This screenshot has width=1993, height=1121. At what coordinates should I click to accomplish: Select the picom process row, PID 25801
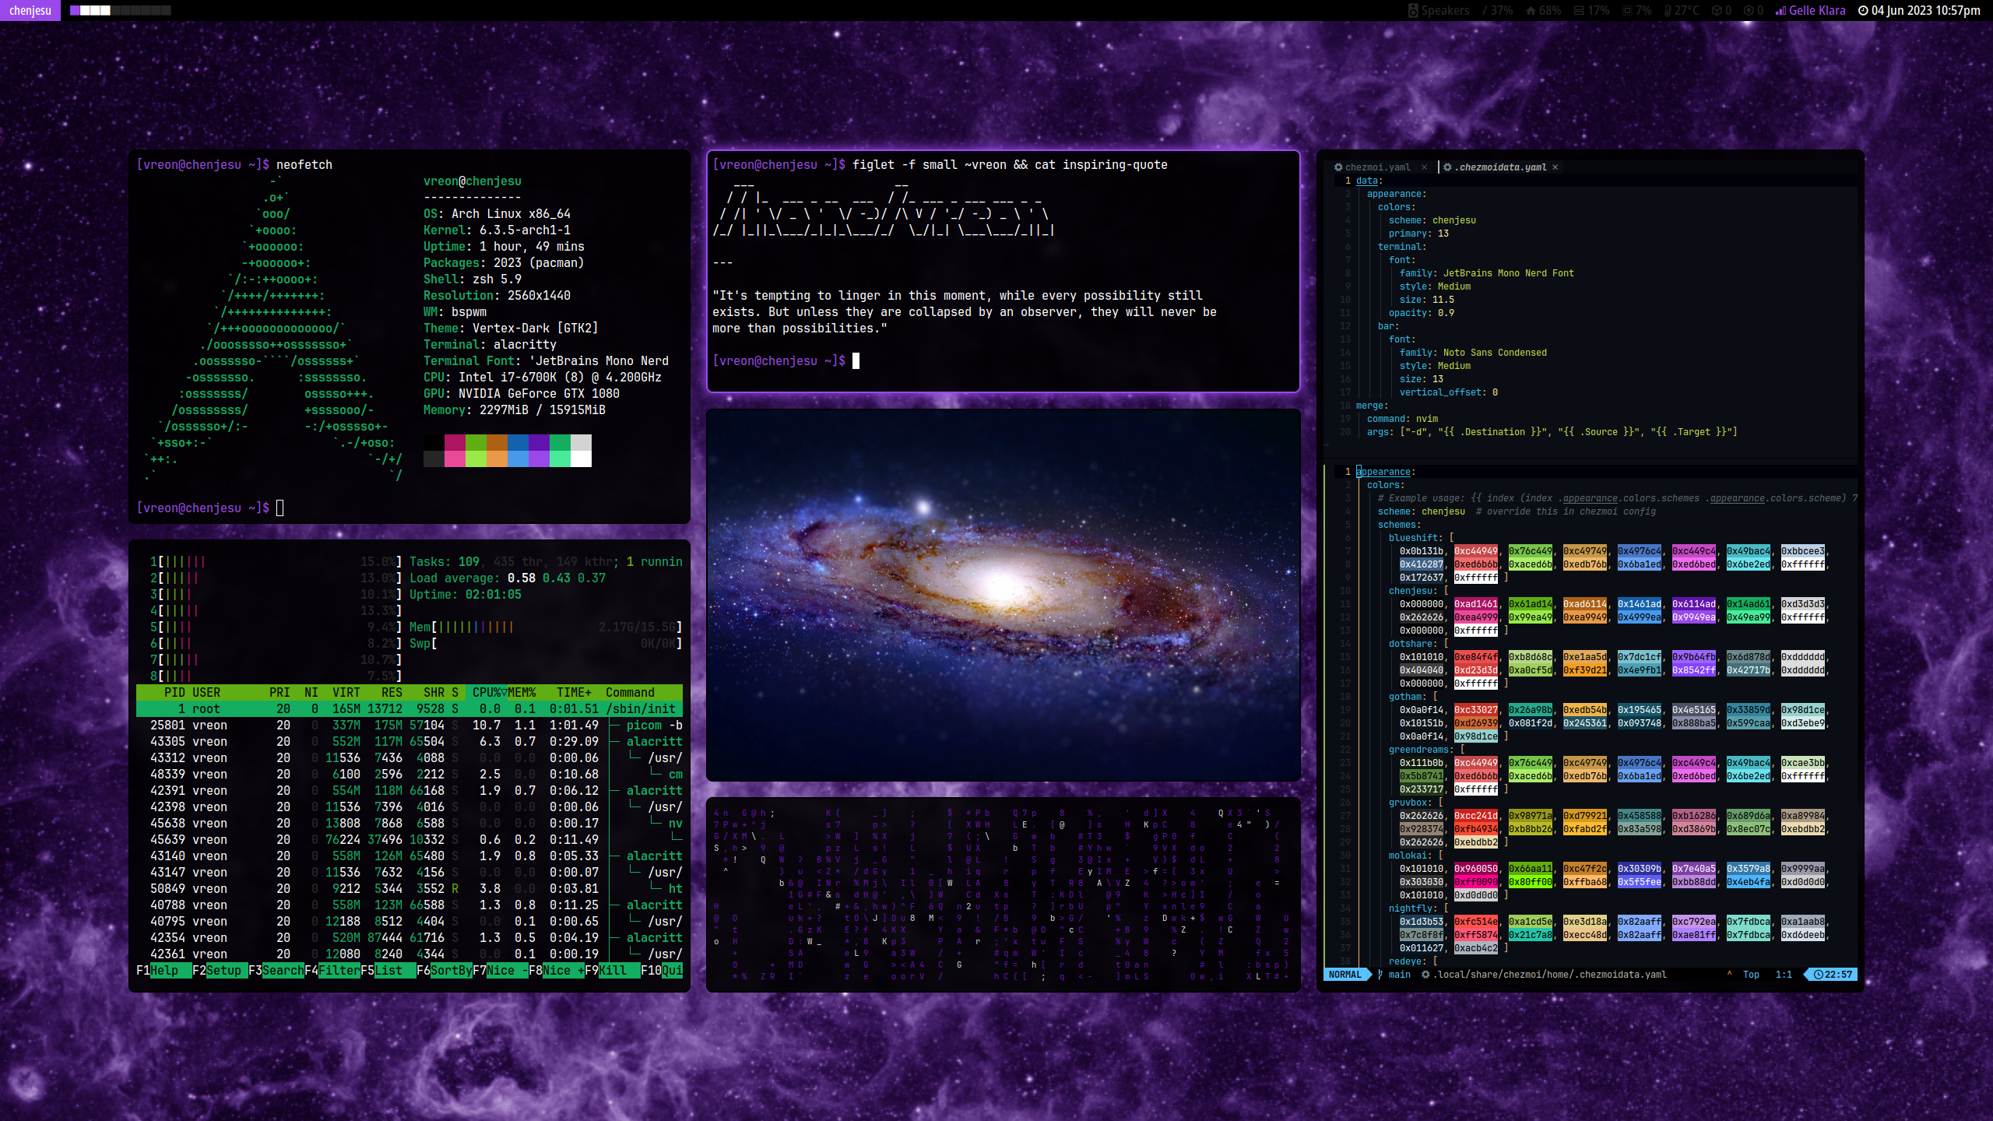[x=409, y=725]
